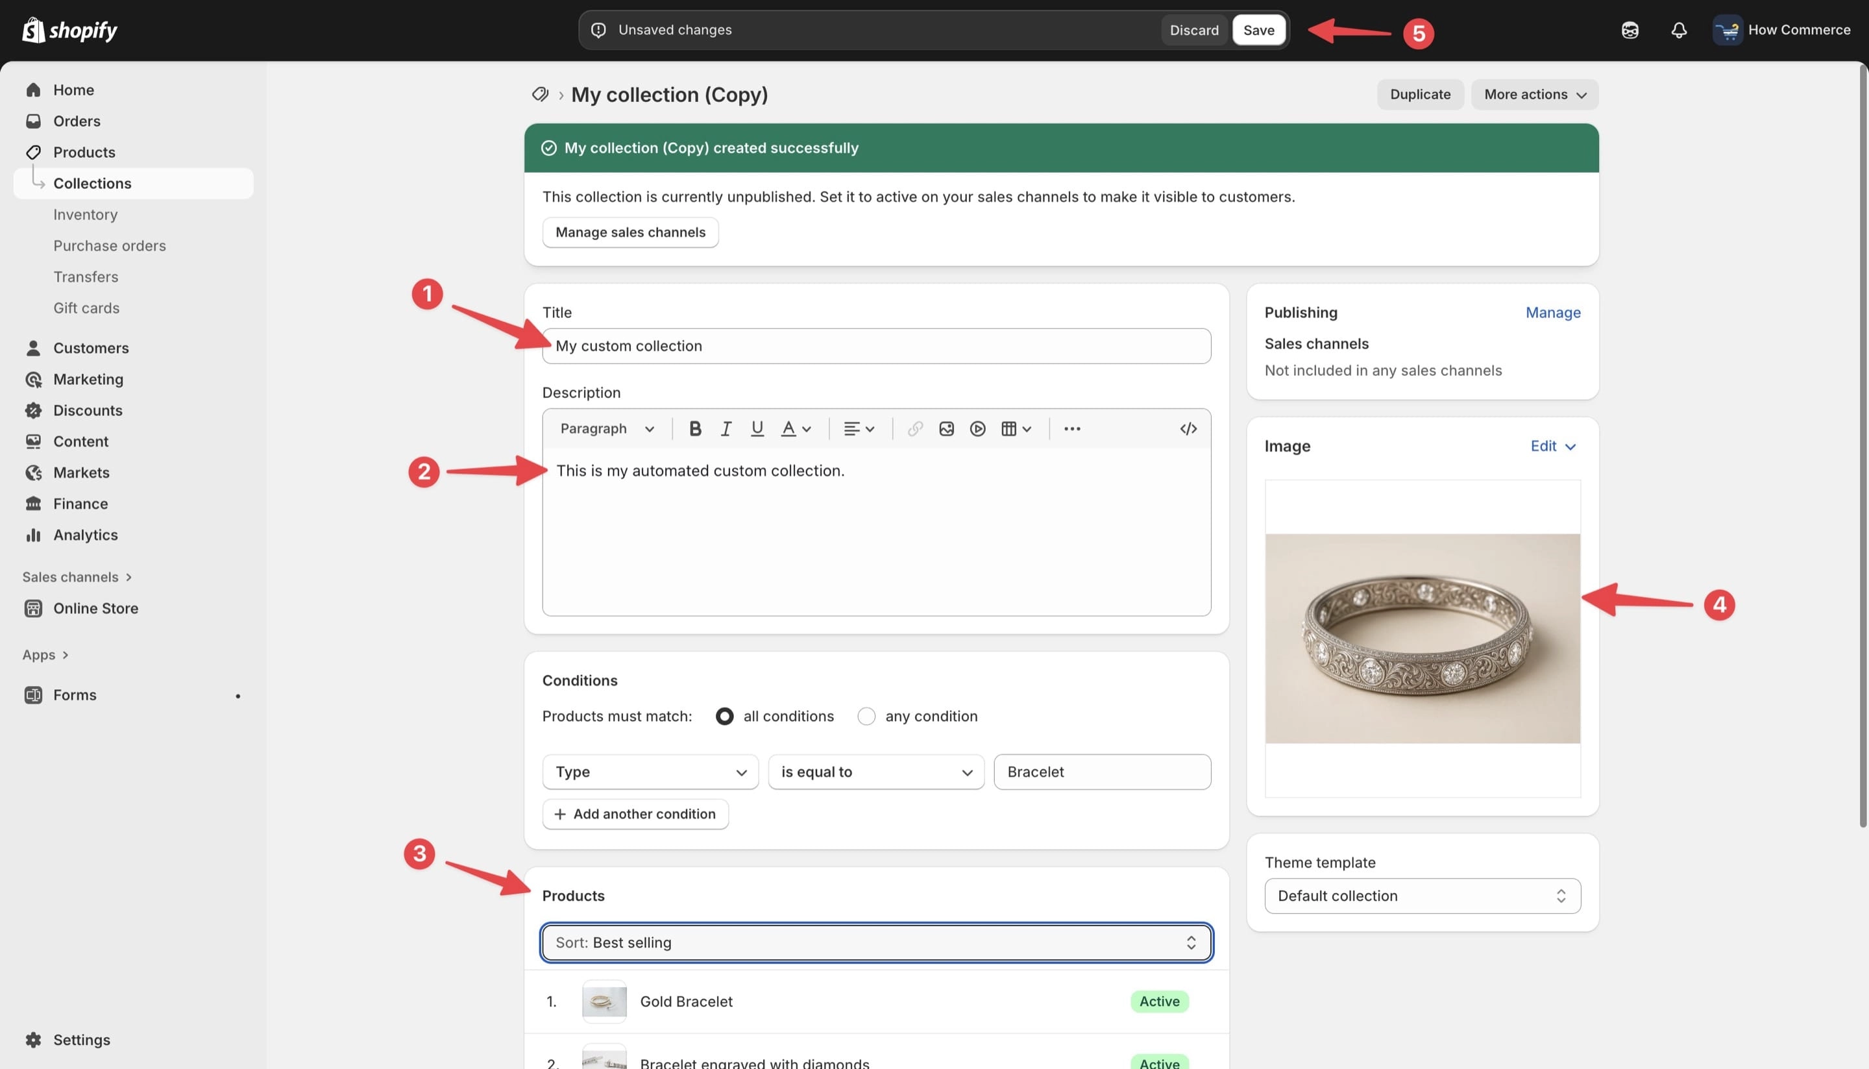Select the 'any condition' radio button

pyautogui.click(x=866, y=716)
